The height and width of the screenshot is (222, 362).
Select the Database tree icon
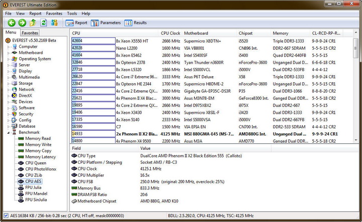[15, 126]
